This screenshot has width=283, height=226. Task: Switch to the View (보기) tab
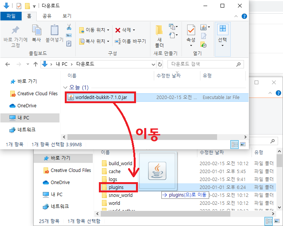click(x=67, y=16)
